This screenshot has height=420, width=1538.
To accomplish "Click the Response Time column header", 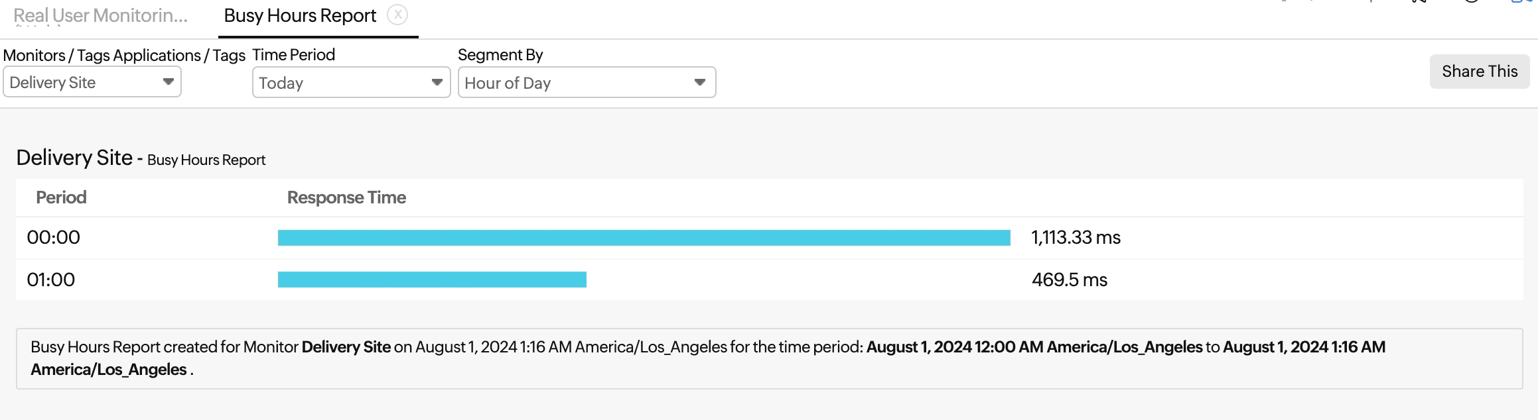I will 346,197.
